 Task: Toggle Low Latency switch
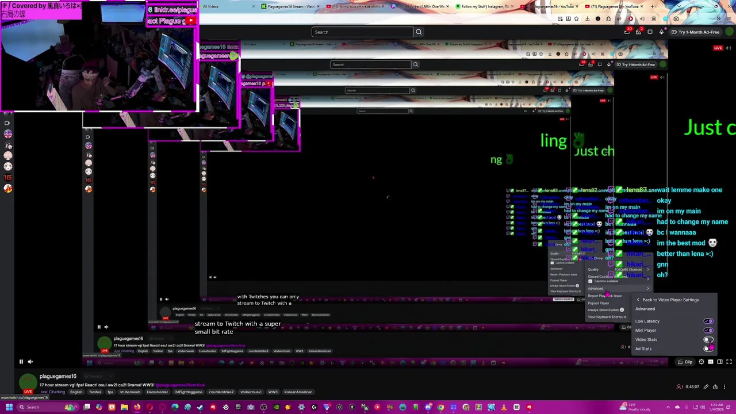pyautogui.click(x=708, y=321)
